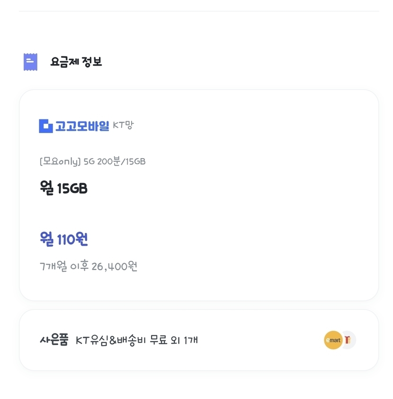
Task: Click the 고고모바일 carrier name text
Action: pos(82,126)
